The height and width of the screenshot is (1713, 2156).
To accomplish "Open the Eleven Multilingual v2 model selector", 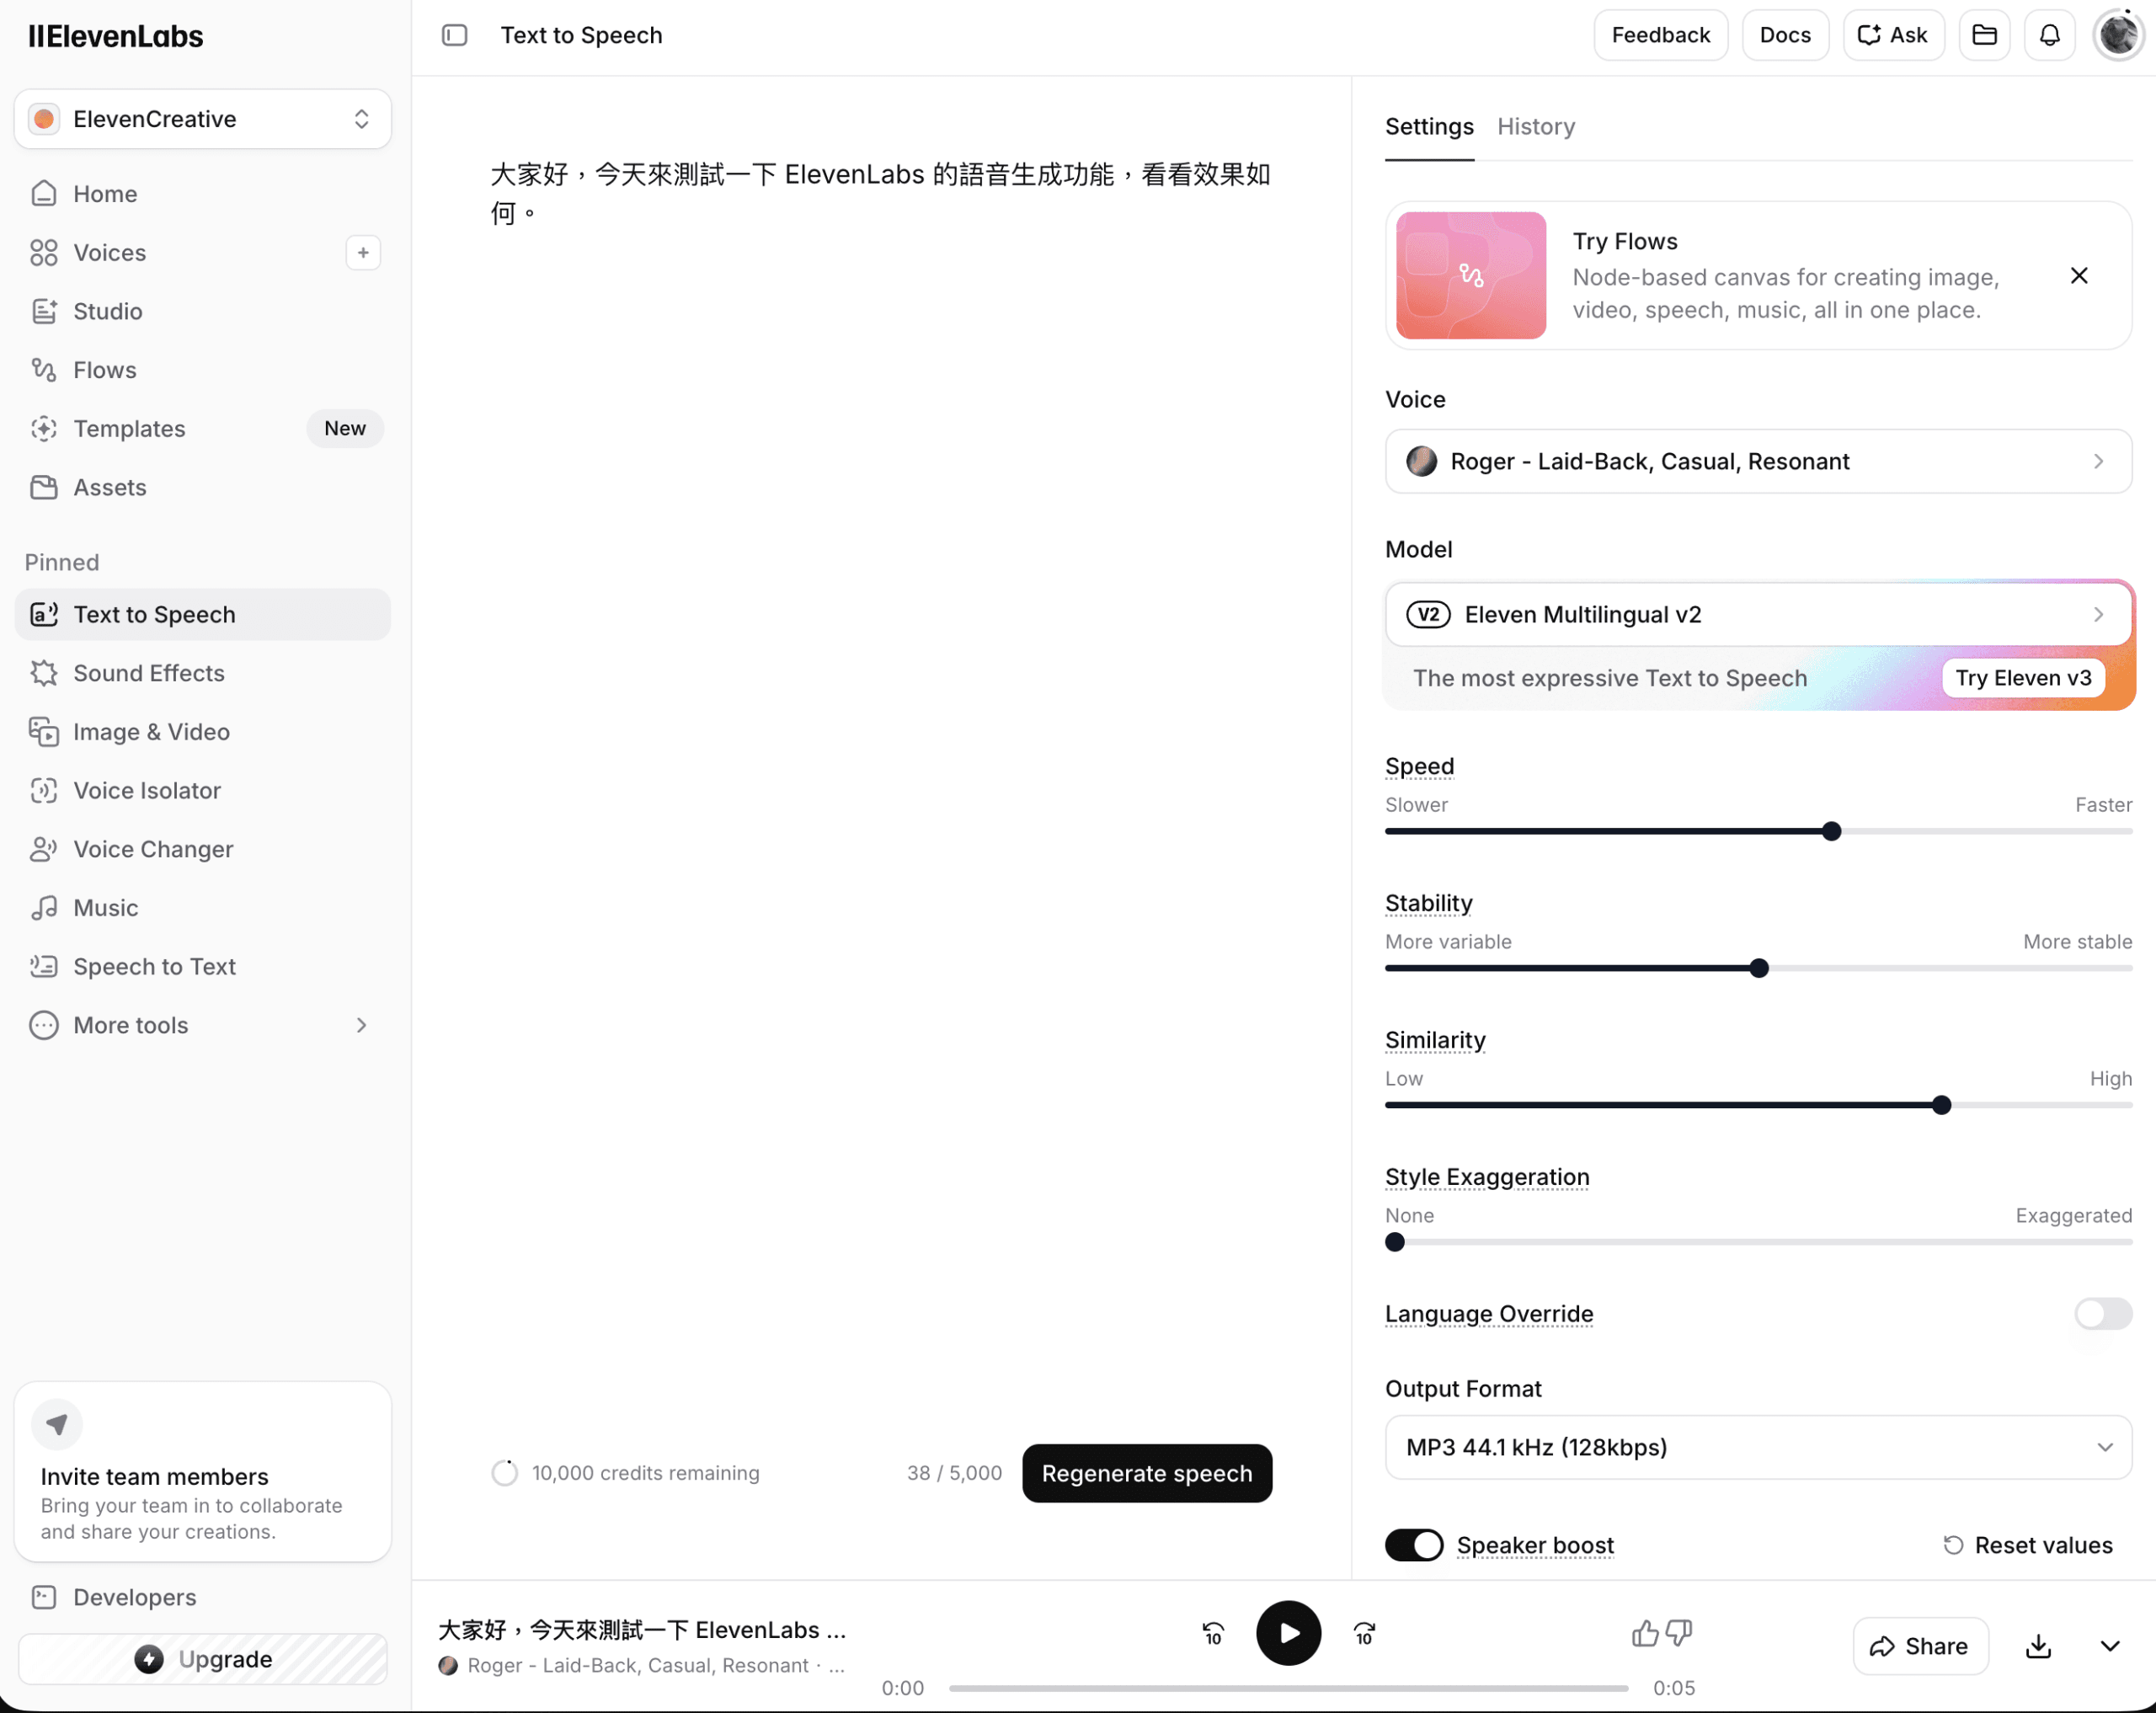I will click(x=1758, y=614).
